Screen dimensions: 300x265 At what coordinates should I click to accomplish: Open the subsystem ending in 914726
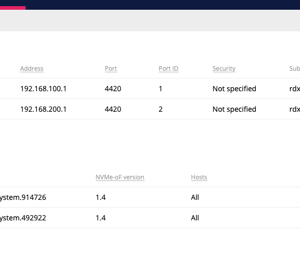tap(23, 197)
